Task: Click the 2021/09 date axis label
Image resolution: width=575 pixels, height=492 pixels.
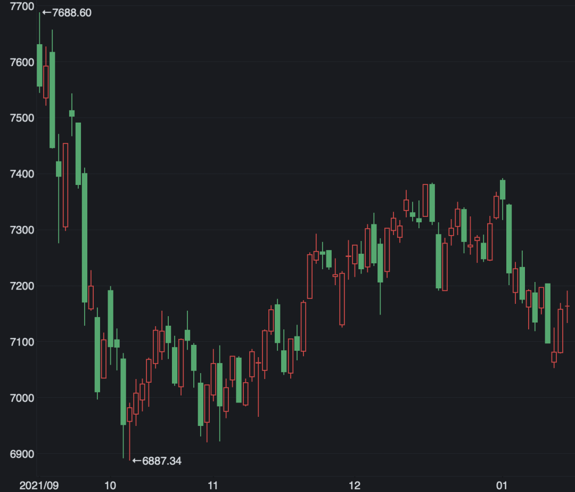Action: click(39, 486)
